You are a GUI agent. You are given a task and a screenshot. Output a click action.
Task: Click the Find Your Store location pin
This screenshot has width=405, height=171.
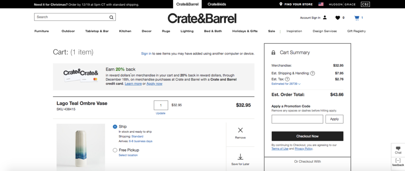(281, 4)
